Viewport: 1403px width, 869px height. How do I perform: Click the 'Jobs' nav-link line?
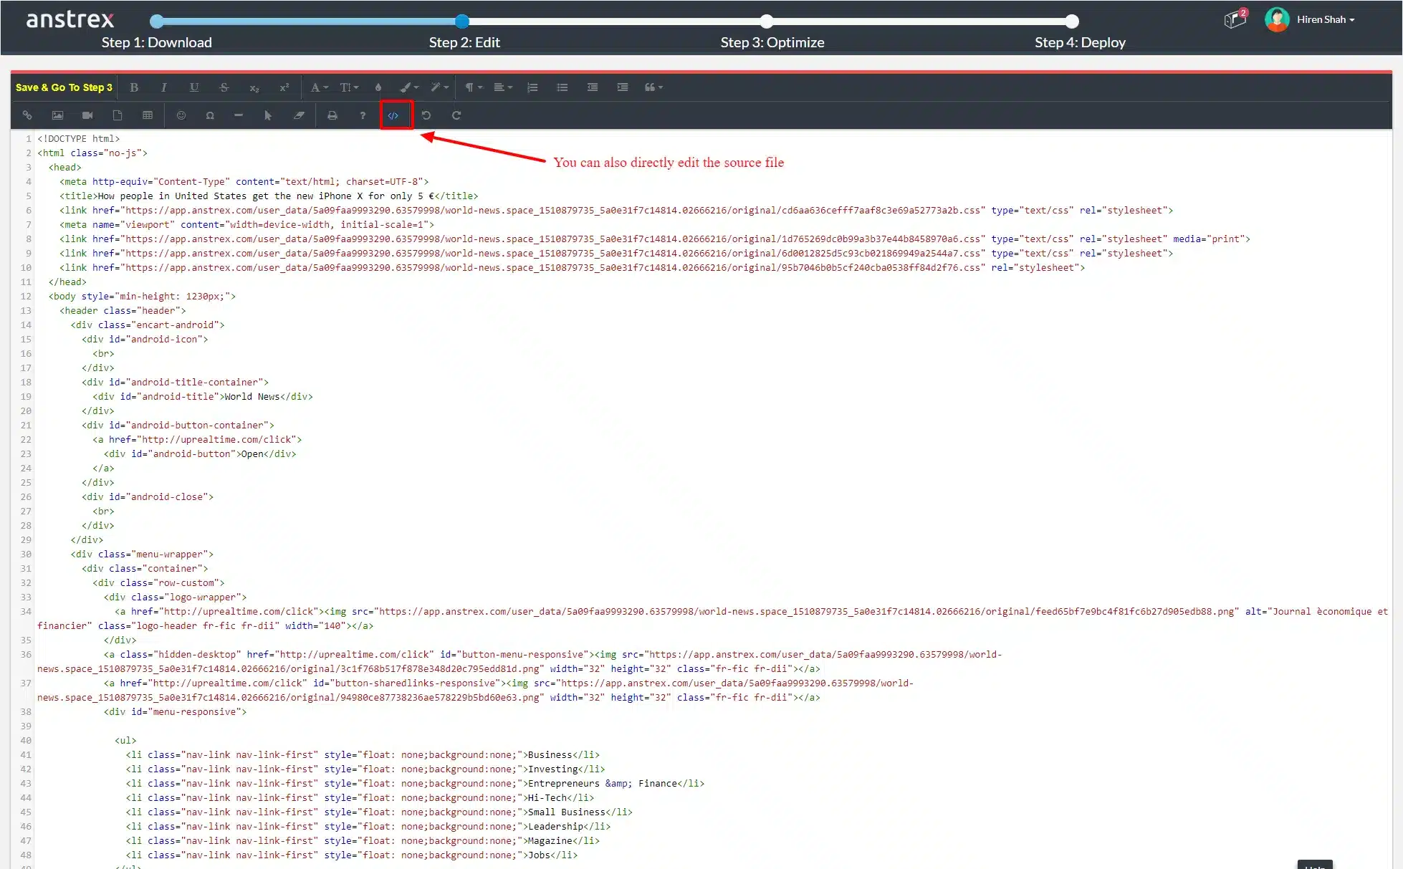coord(352,855)
